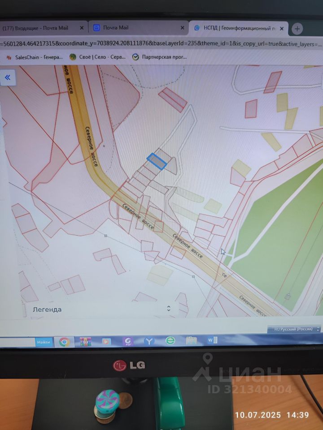Click the Найти search button on taskbar

(x=44, y=342)
